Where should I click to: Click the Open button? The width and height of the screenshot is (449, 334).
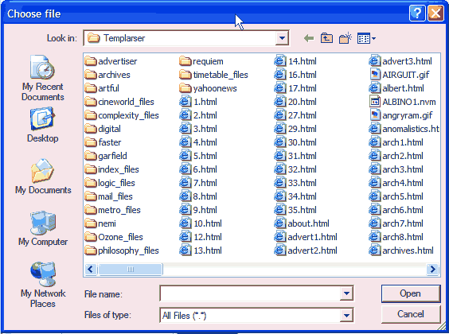(410, 293)
